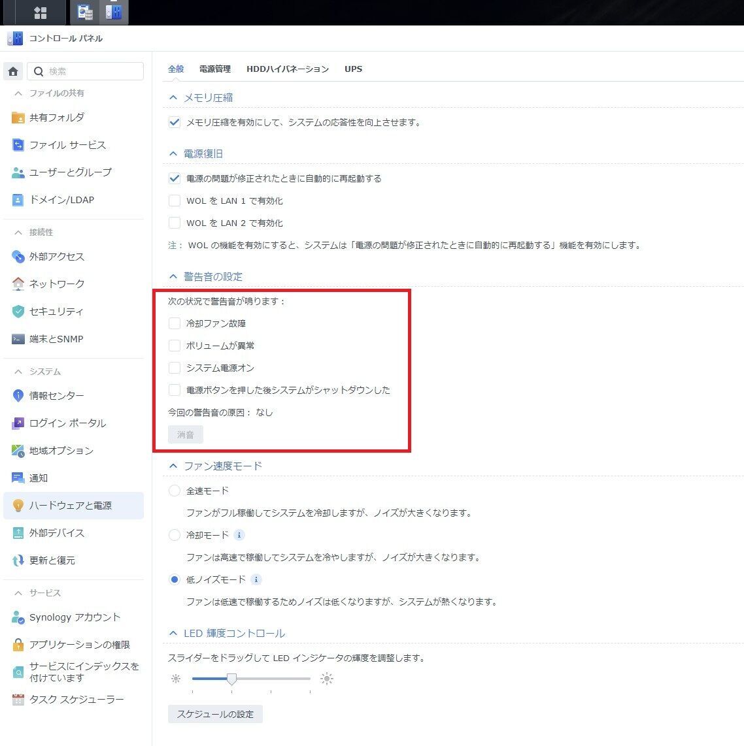Enable WOL を LAN 2 で有効化
The width and height of the screenshot is (744, 746).
tap(174, 223)
